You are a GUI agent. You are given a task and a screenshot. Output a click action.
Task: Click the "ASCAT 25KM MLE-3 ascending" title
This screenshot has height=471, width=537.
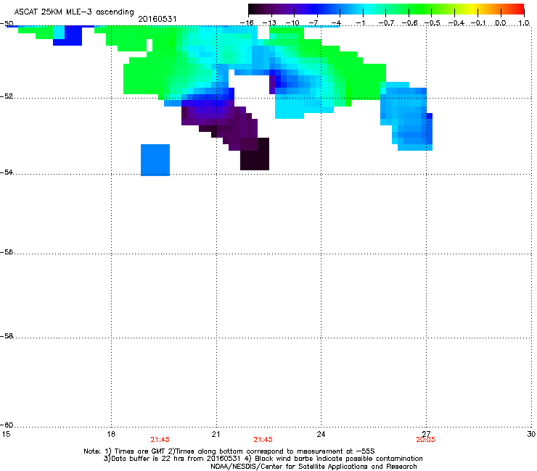coord(74,12)
